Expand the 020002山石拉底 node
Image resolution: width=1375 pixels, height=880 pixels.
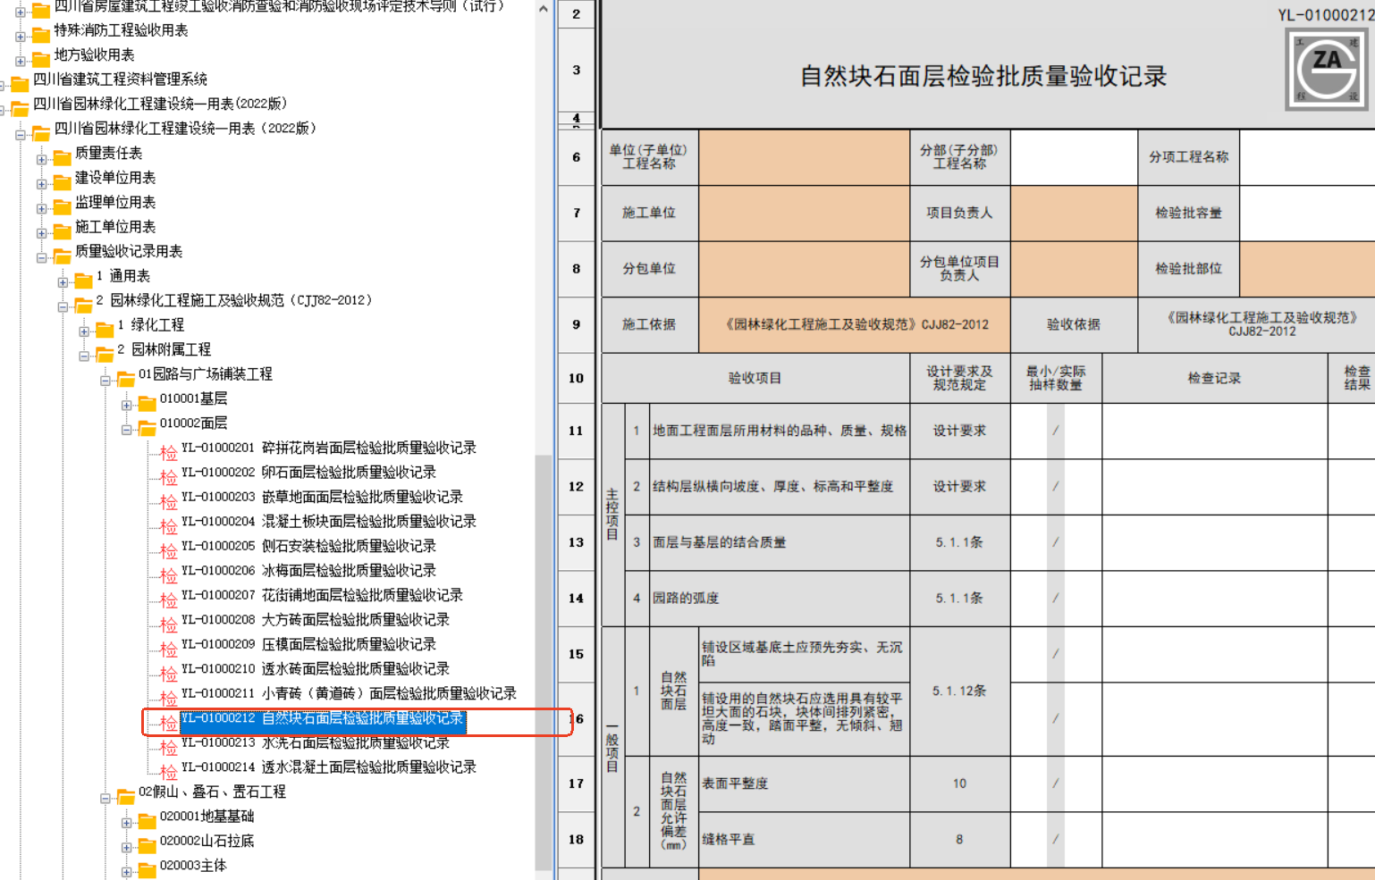click(x=126, y=846)
